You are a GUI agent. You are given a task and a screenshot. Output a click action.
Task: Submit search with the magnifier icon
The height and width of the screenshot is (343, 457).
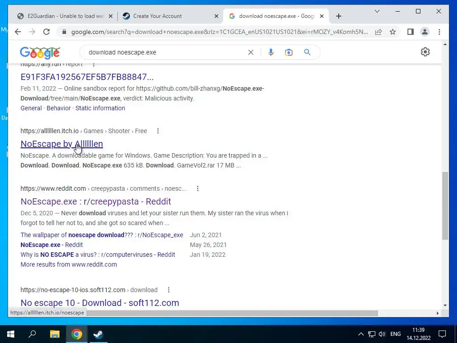[307, 52]
